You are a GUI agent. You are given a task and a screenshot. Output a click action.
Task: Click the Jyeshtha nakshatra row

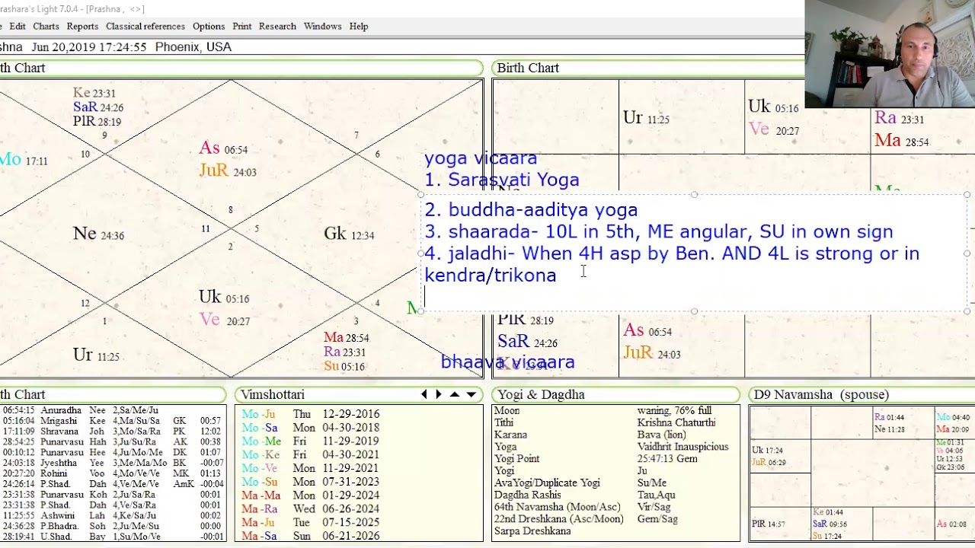[110, 463]
